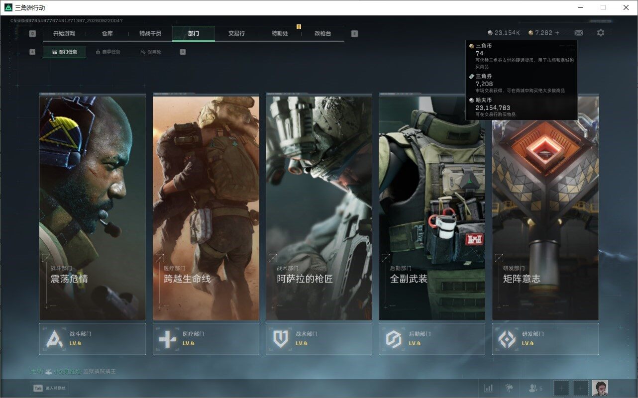Click the Q key hint left of main tabs
The width and height of the screenshot is (638, 398).
(32, 34)
